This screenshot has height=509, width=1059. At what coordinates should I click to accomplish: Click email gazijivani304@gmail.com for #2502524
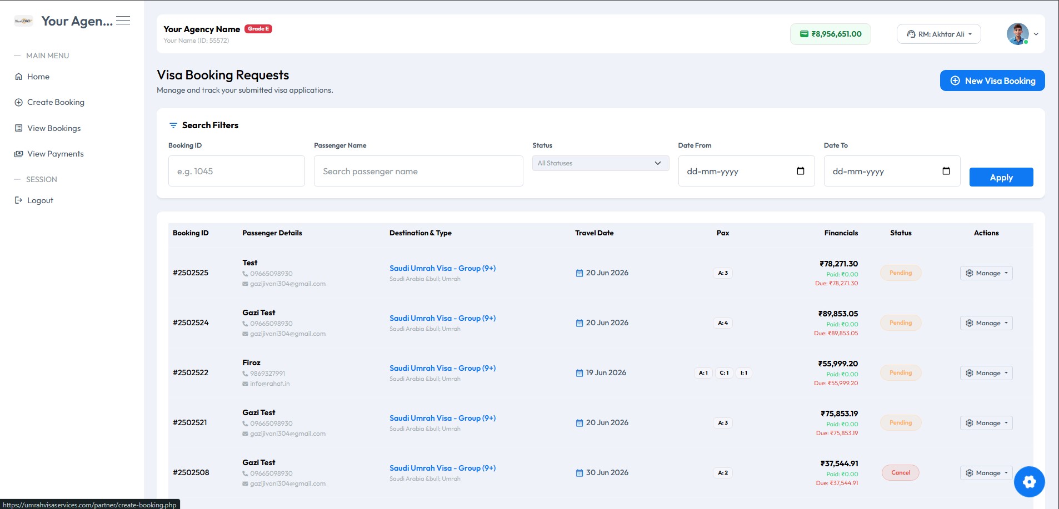(x=288, y=334)
